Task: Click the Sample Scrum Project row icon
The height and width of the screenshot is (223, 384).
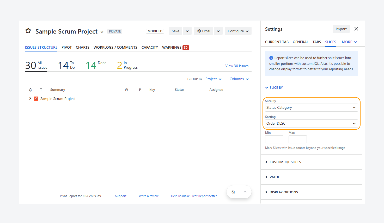Action: [36, 99]
